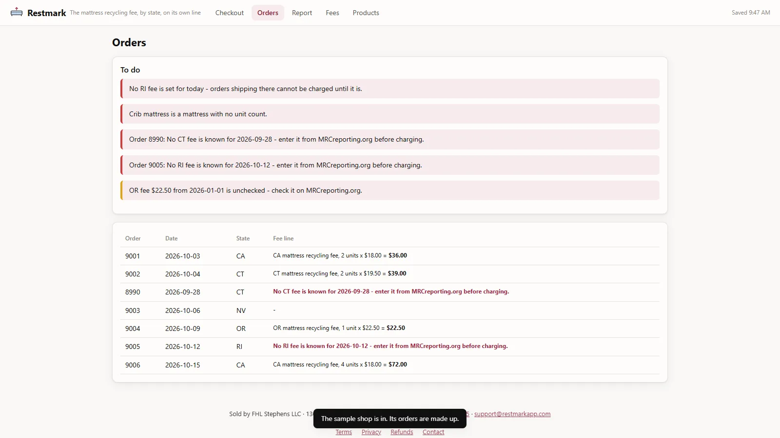
Task: Click the 'Orders' page heading
Action: [x=129, y=42]
